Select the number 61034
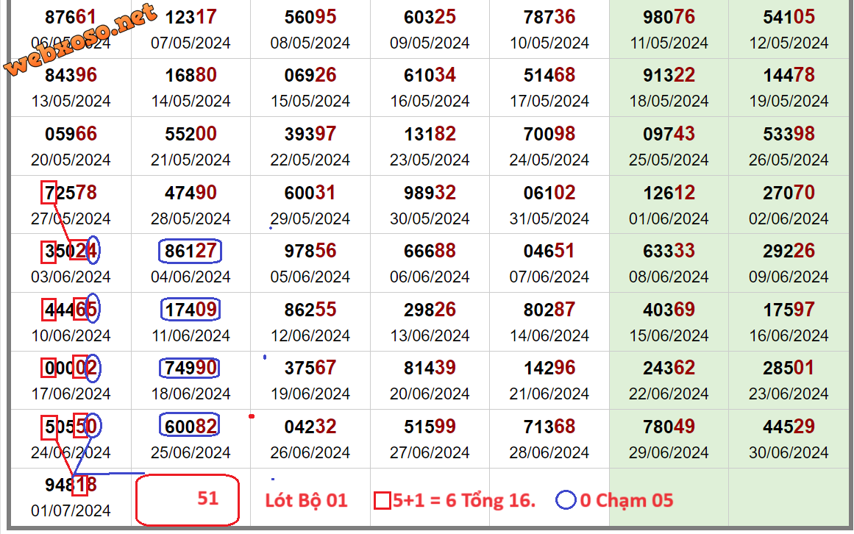 430,75
